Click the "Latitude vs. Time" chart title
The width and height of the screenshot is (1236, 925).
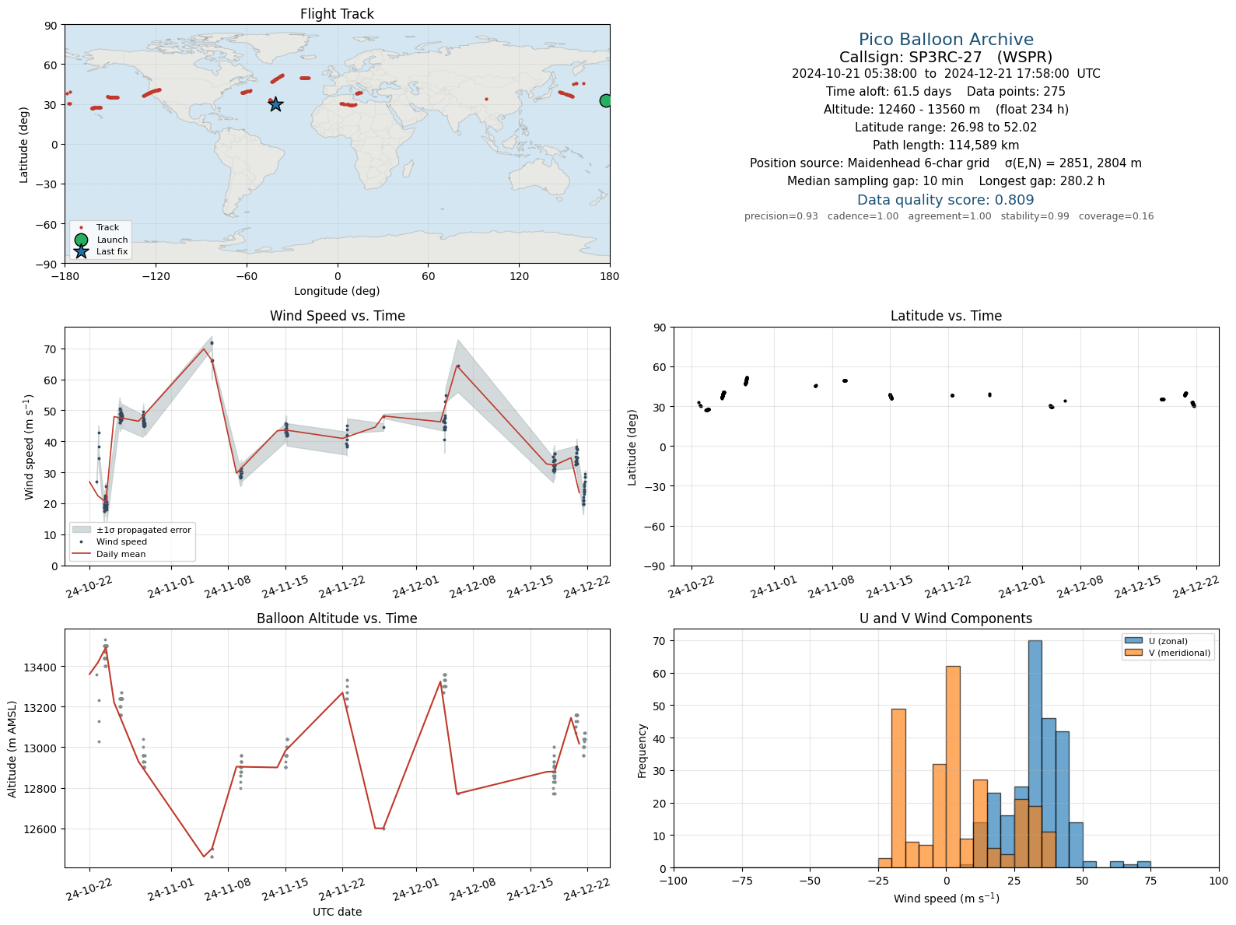(x=946, y=316)
